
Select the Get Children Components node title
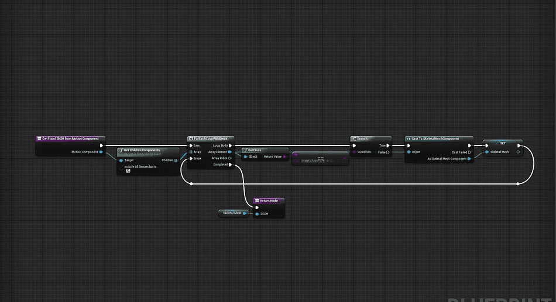click(x=142, y=150)
